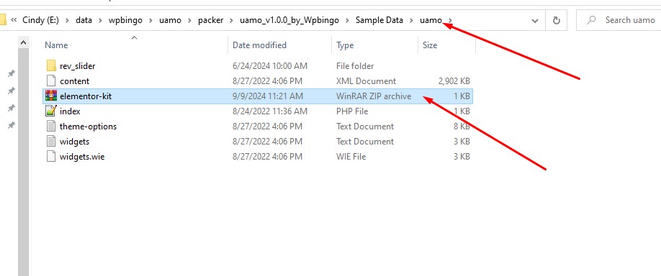661x276 pixels.
Task: Select the index PHP file icon
Action: click(x=51, y=111)
